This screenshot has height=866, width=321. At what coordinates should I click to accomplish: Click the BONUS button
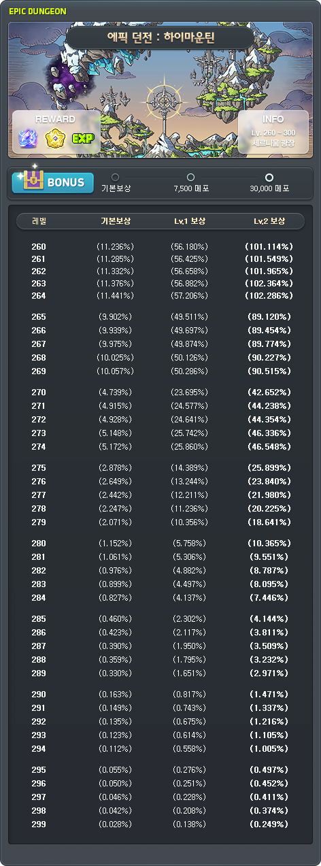point(53,182)
